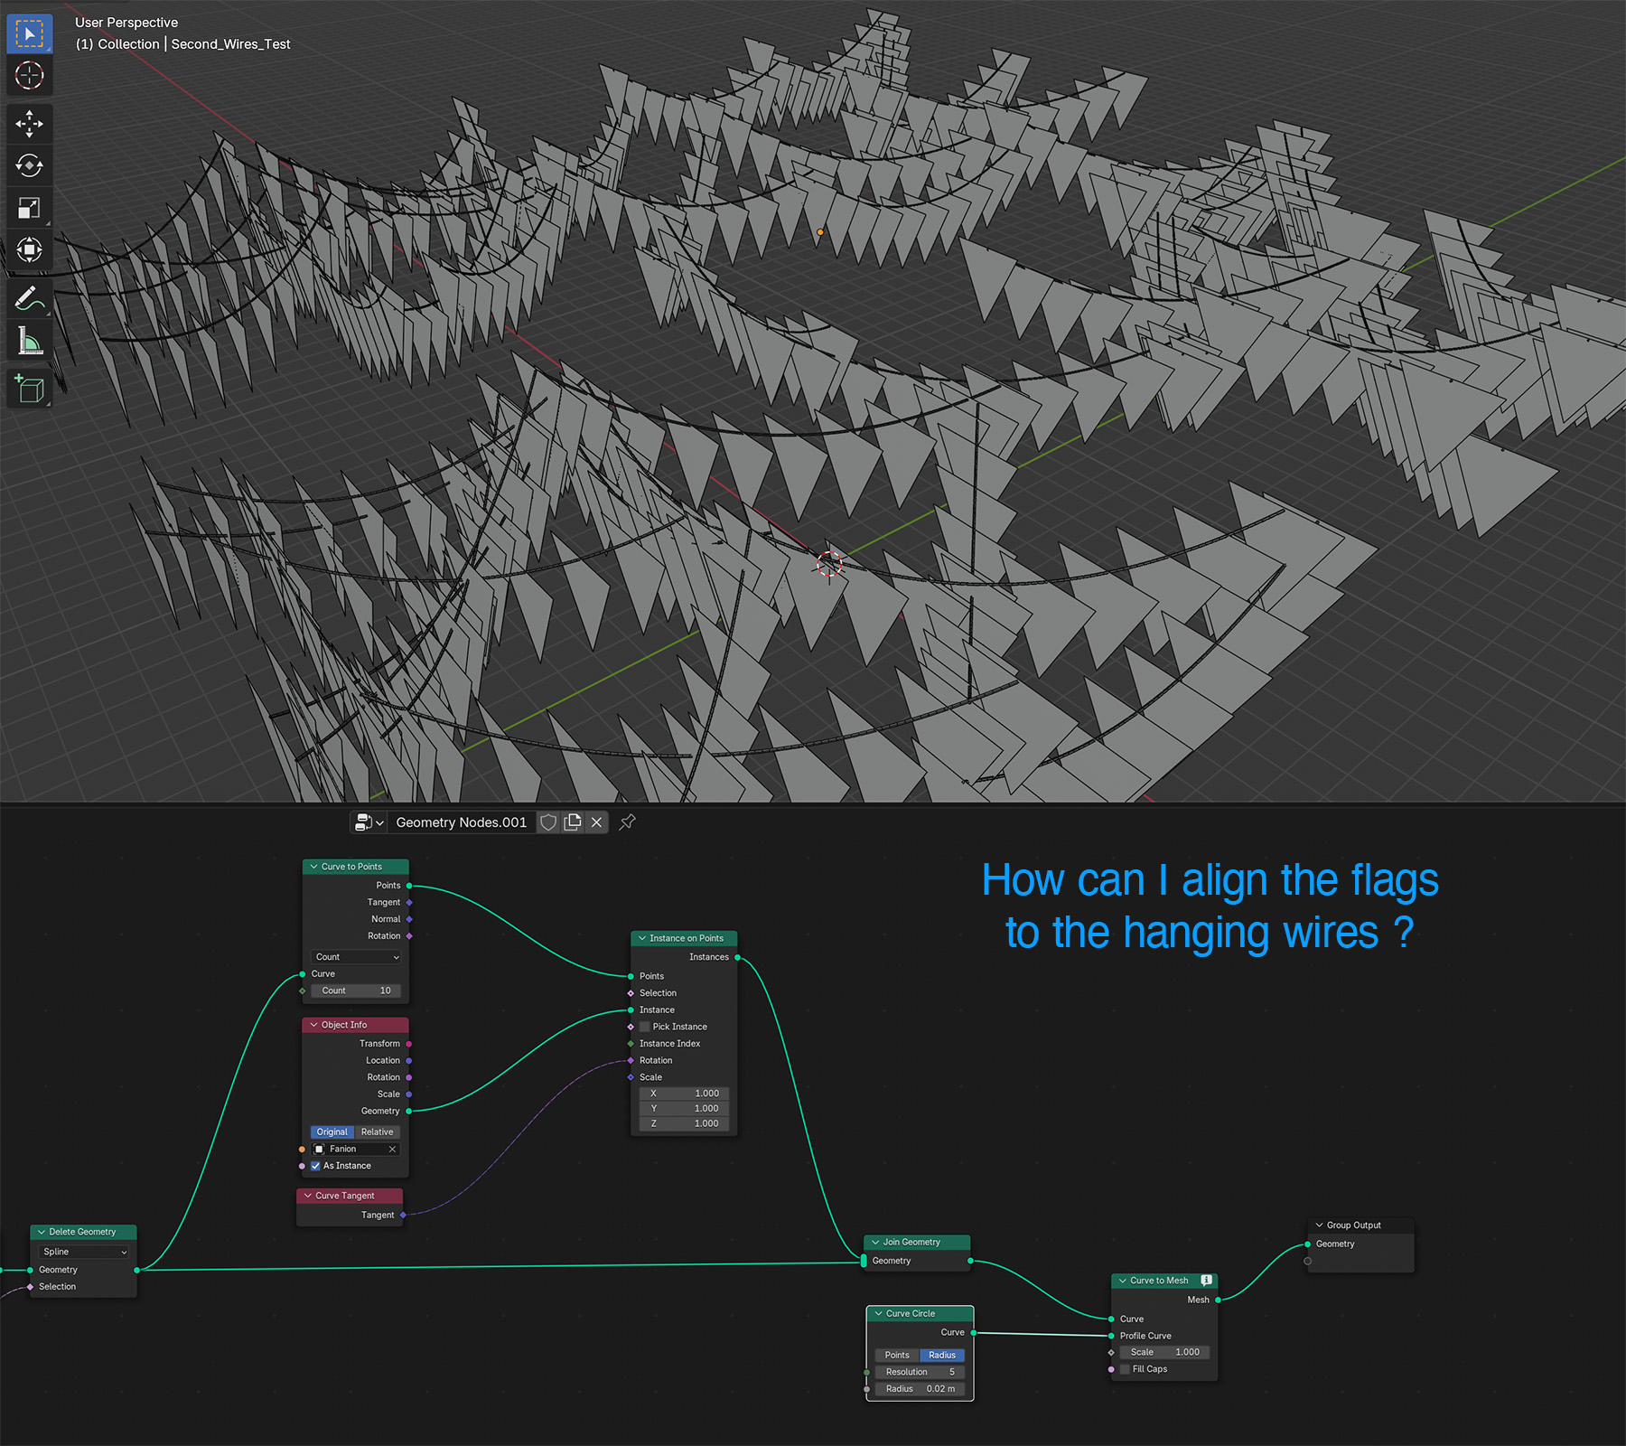Viewport: 1626px width, 1446px height.
Task: Select the Scale tool
Action: (29, 208)
